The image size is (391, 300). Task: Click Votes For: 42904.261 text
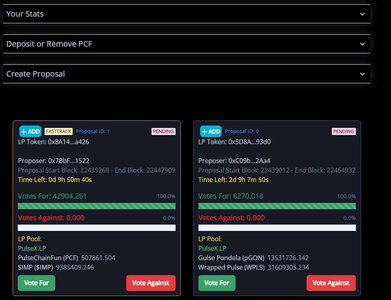(x=52, y=196)
